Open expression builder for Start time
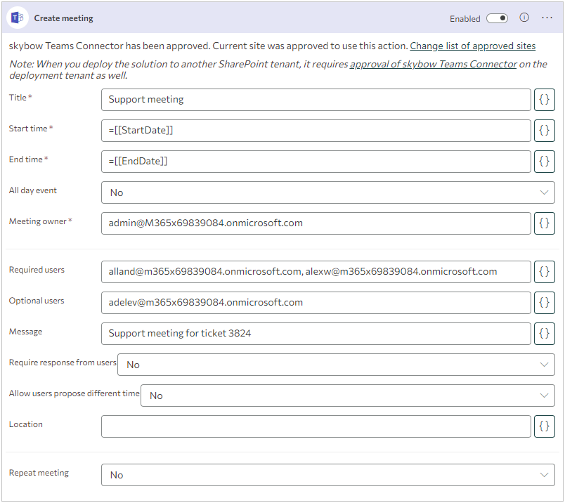565x503 pixels. tap(544, 131)
